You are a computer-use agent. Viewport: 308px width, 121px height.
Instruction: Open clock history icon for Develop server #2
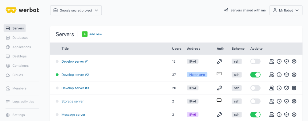tap(279, 75)
